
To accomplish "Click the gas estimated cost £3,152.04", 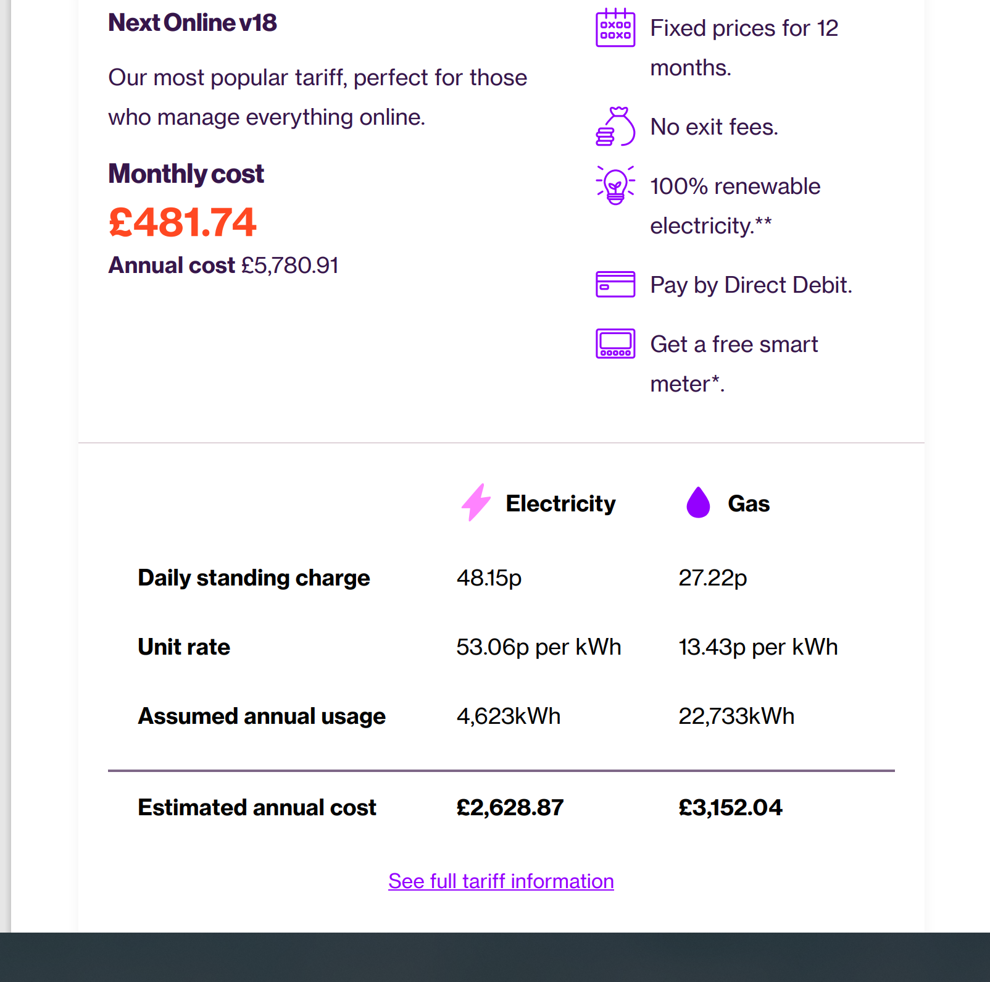I will [730, 808].
